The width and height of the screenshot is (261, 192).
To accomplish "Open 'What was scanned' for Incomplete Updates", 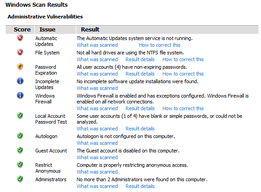I will coord(97,88).
